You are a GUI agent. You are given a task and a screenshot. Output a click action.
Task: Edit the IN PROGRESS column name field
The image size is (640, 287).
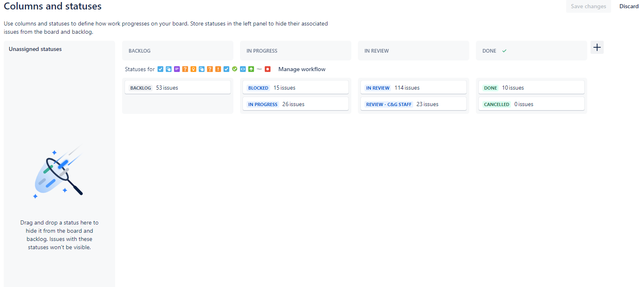coord(296,51)
